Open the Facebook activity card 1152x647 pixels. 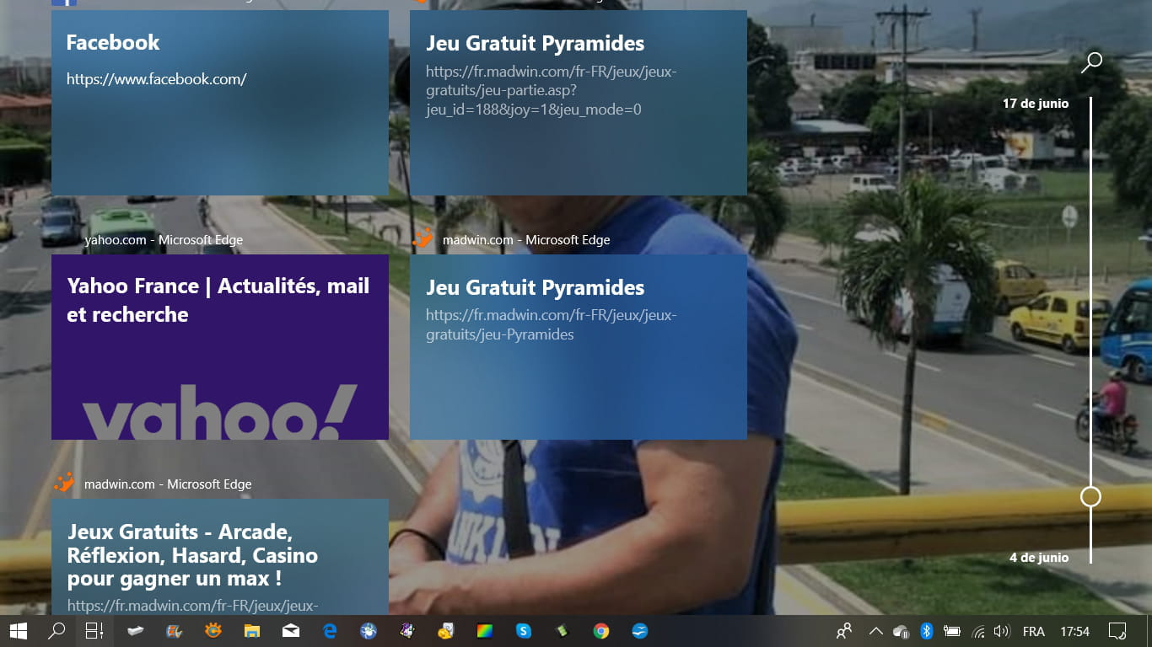220,103
